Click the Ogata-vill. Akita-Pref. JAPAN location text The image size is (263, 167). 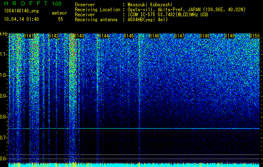click(x=186, y=10)
